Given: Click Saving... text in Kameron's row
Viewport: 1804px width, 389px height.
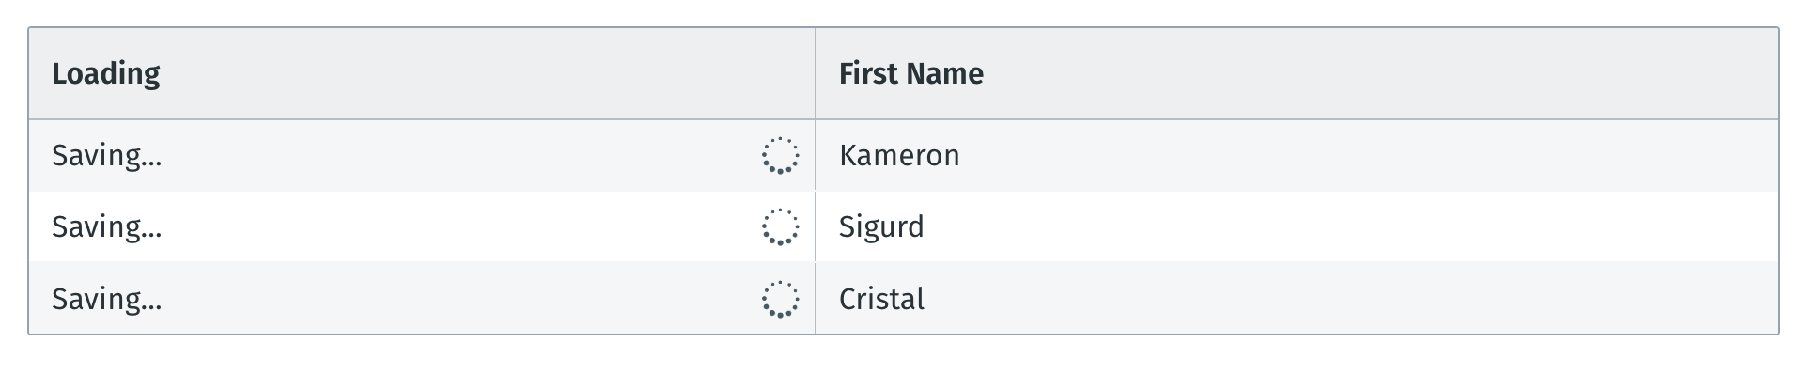Looking at the screenshot, I should (x=106, y=156).
